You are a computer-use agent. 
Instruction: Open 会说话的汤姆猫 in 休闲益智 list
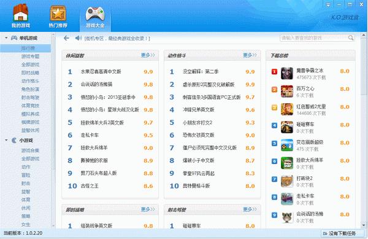click(x=96, y=84)
